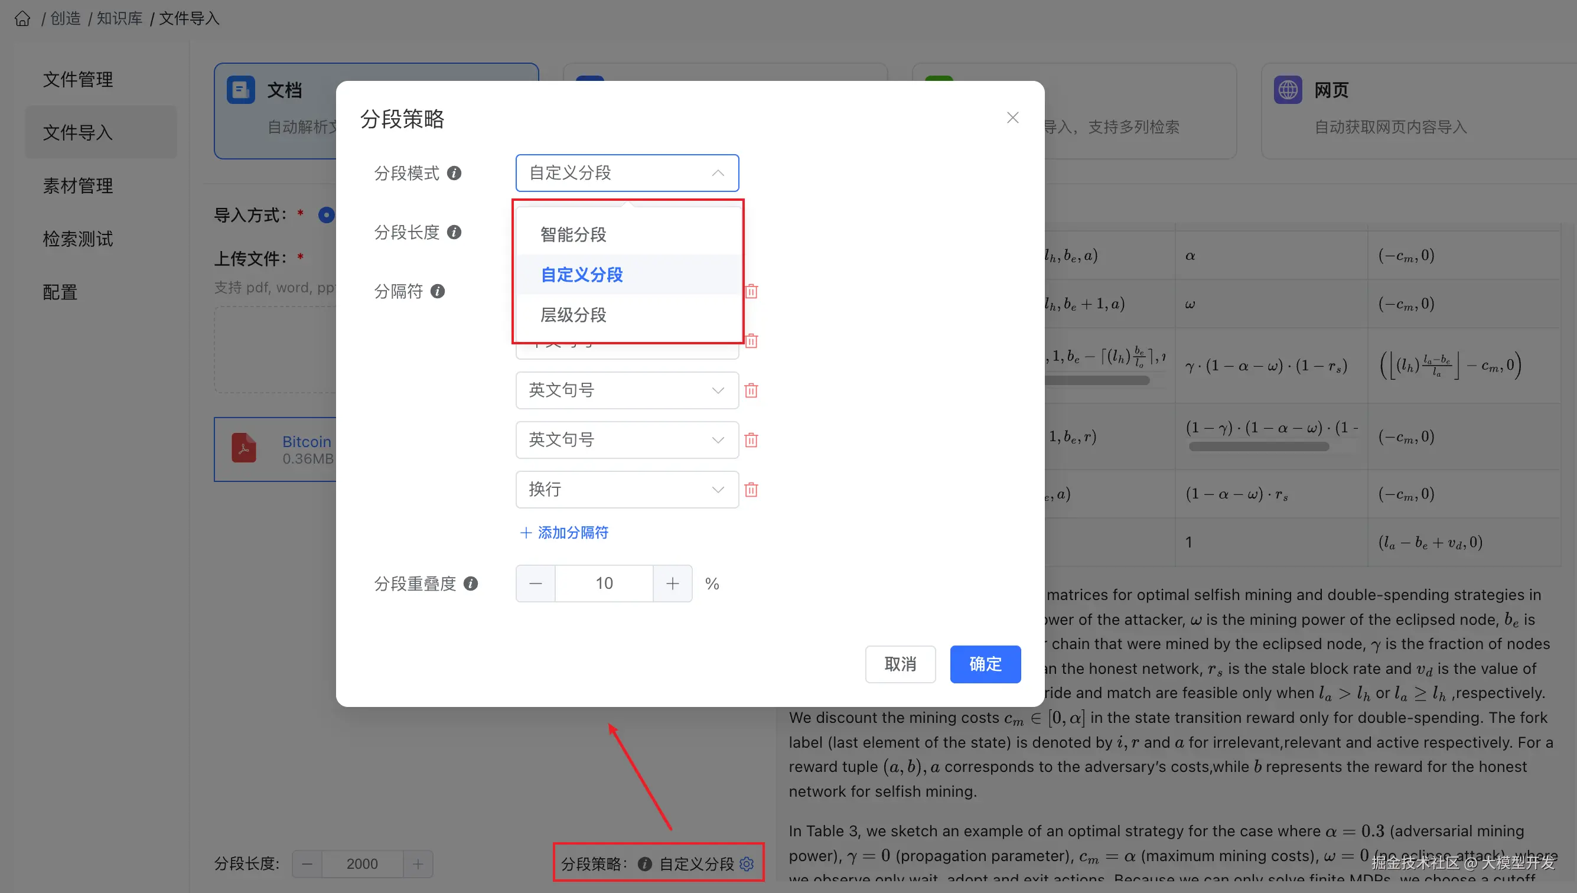Image resolution: width=1577 pixels, height=893 pixels.
Task: Increase 分段重叠度 with the plus stepper
Action: (672, 584)
